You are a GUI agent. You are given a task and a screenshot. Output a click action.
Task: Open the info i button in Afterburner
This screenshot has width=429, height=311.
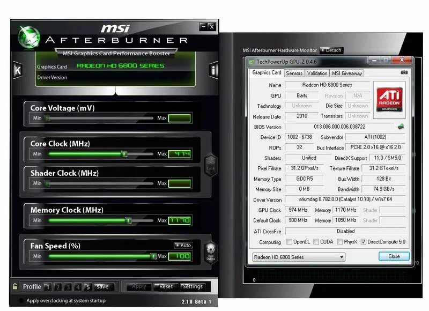point(213,70)
